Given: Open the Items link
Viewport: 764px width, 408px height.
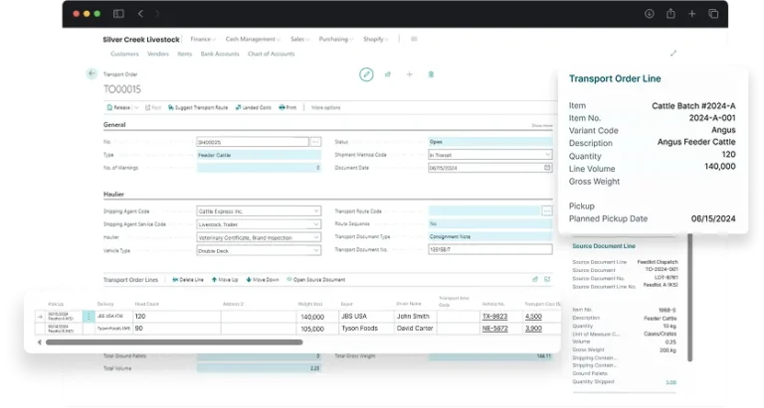Looking at the screenshot, I should 185,54.
